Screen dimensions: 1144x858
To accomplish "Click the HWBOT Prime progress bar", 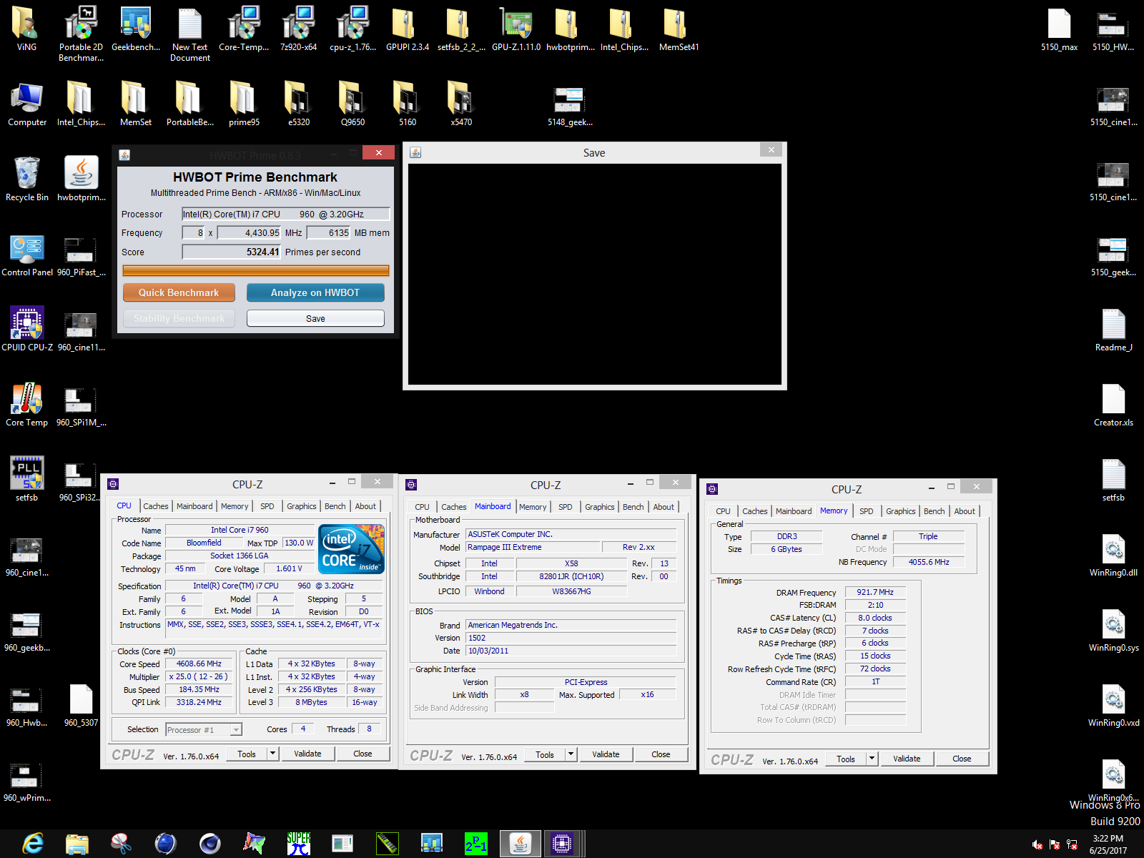I will 256,270.
